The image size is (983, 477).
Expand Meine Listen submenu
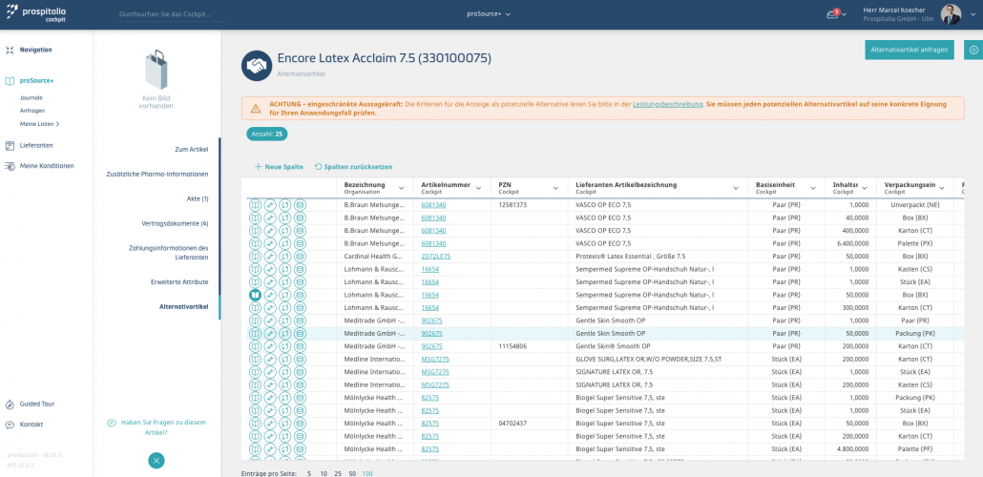39,124
